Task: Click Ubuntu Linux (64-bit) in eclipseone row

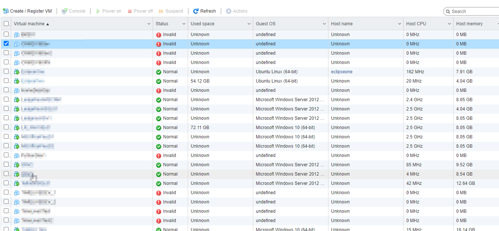Action: [x=277, y=72]
